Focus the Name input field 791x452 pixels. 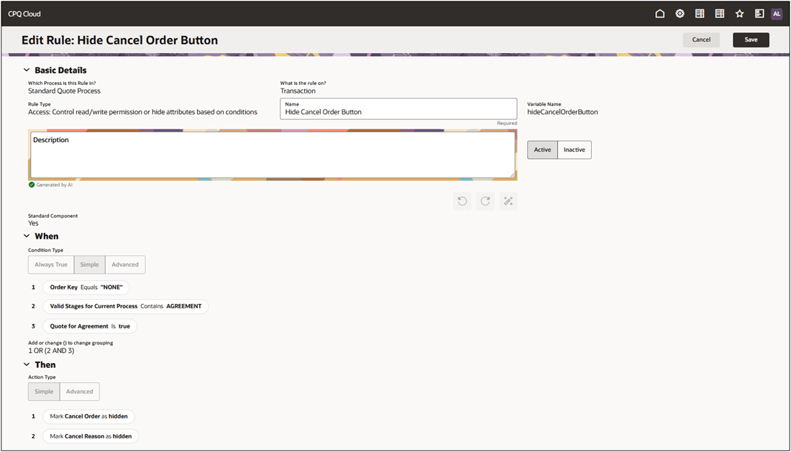coord(398,109)
